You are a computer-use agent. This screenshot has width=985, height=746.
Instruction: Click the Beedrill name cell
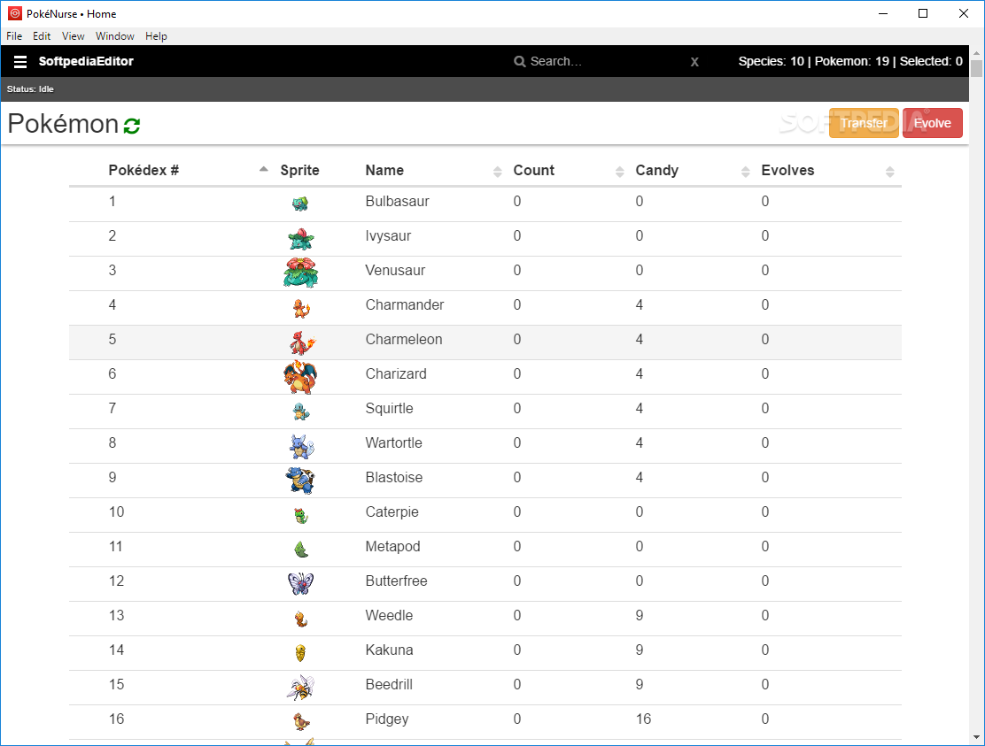[x=389, y=685]
